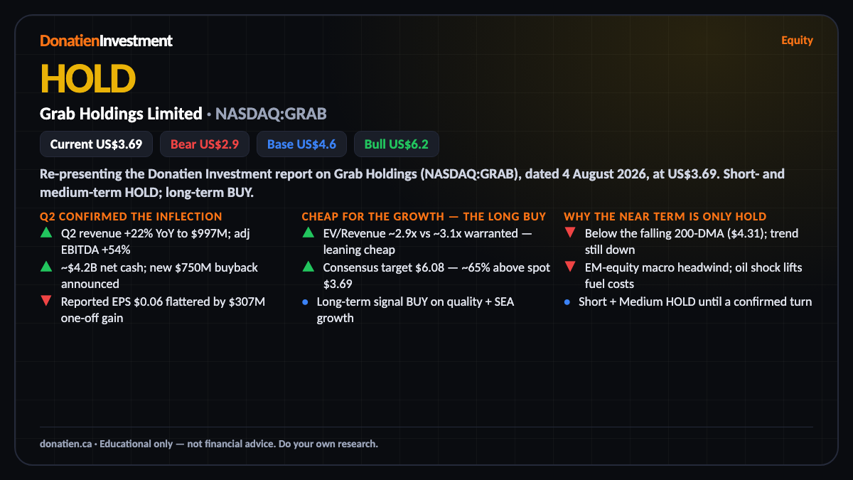Viewport: 853px width, 480px height.
Task: Click green arrow beside EV/Revenue ~2.9x line
Action: click(x=308, y=233)
